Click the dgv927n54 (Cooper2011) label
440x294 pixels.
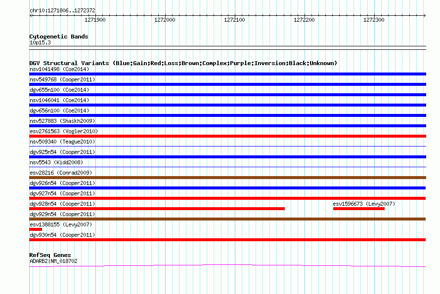pyautogui.click(x=62, y=193)
